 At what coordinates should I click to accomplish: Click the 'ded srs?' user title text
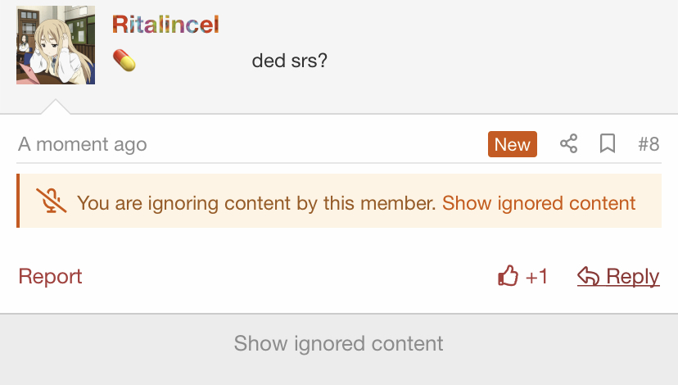pyautogui.click(x=290, y=61)
